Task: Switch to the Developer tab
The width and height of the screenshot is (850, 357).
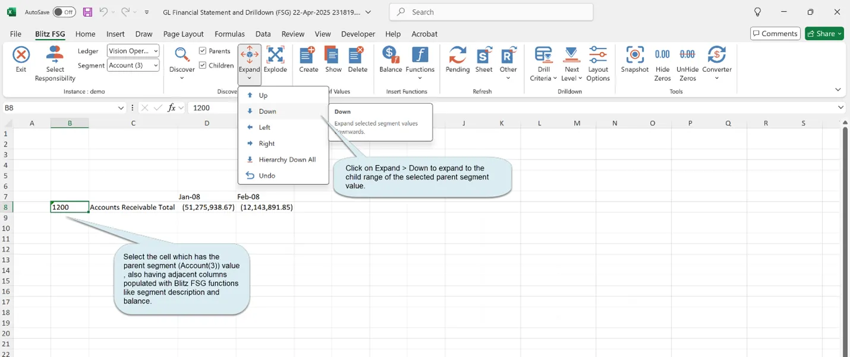Action: [358, 34]
